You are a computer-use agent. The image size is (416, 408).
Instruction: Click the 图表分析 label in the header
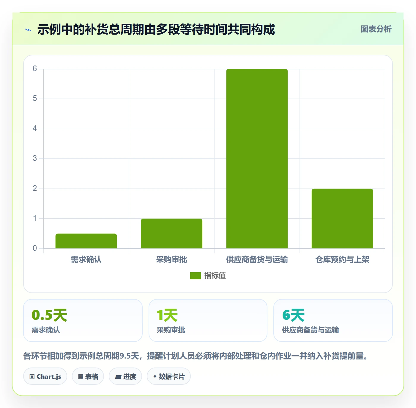click(x=376, y=29)
